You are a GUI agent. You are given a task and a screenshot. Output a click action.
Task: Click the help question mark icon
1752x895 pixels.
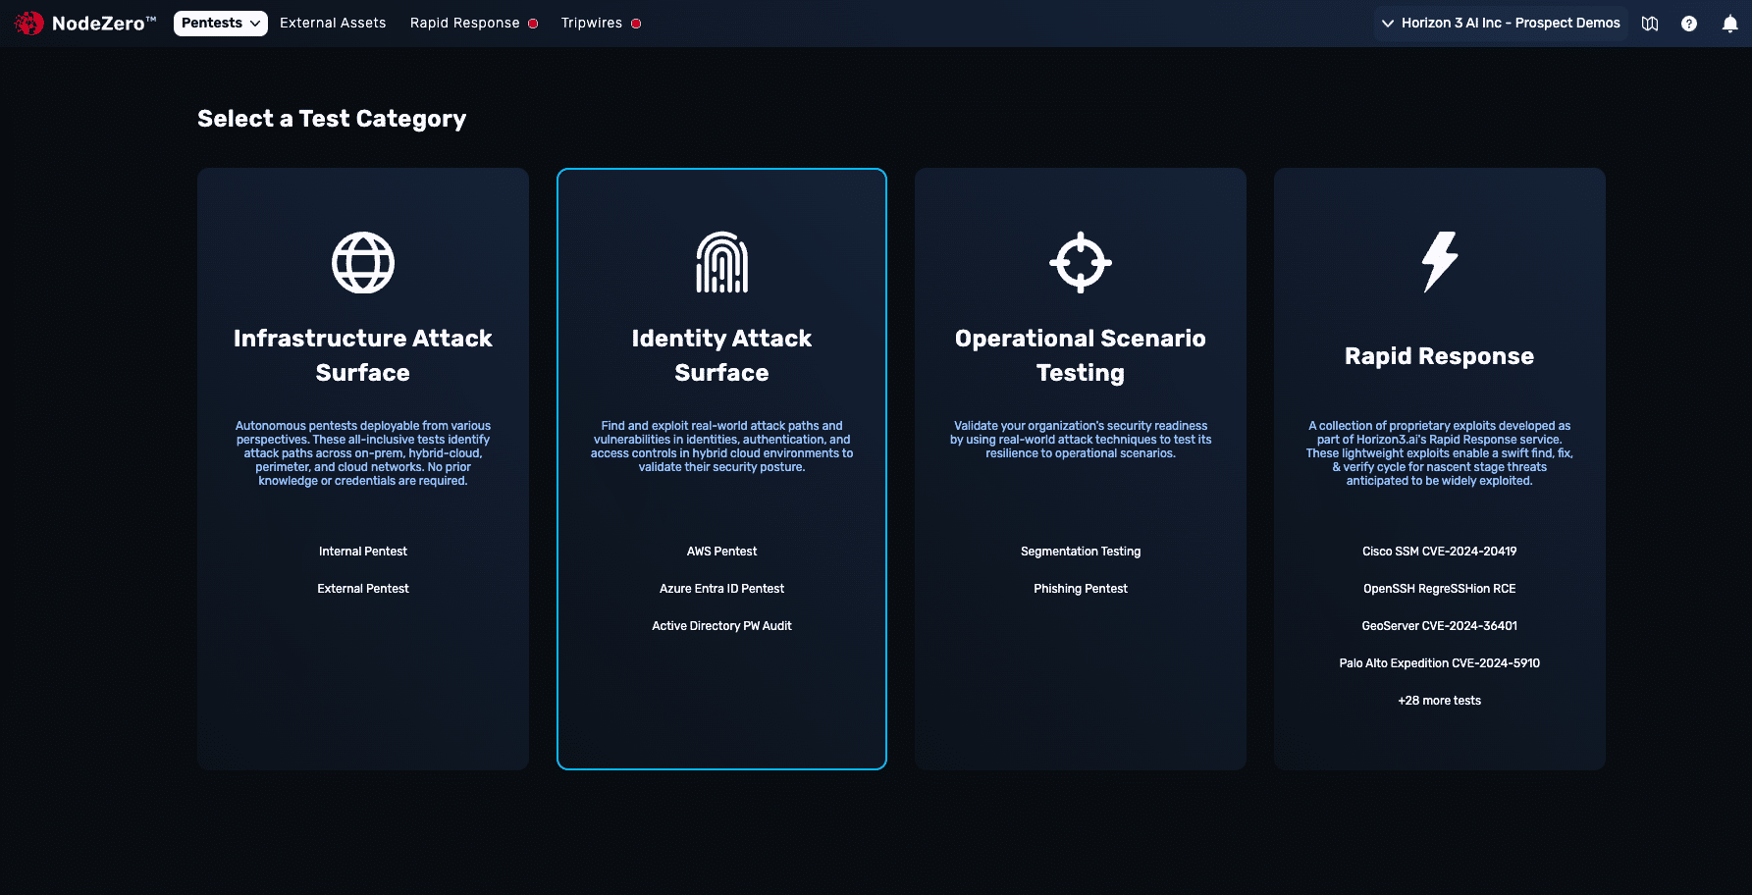pos(1689,24)
